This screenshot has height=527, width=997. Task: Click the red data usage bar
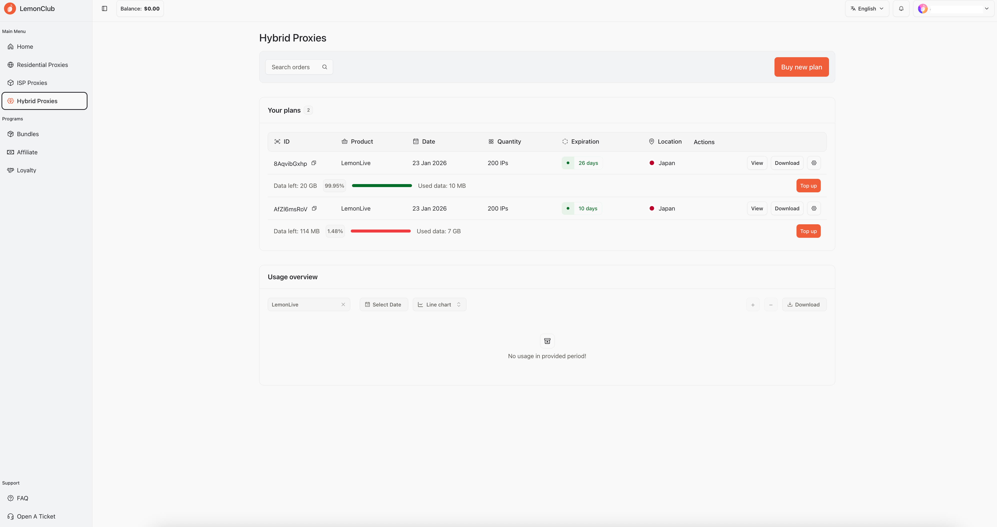(x=380, y=231)
